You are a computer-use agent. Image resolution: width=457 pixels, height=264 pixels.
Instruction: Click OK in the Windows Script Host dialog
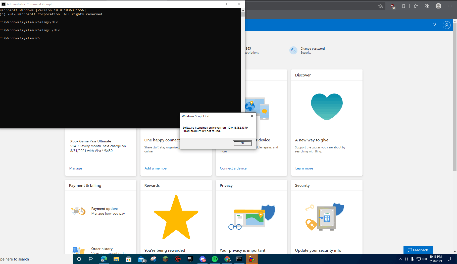click(x=242, y=143)
